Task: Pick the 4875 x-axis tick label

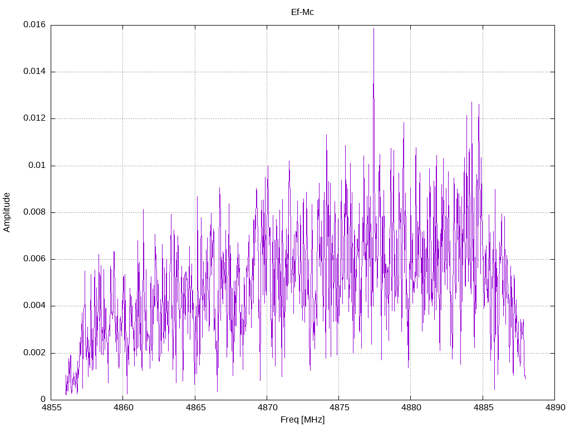Action: 338,409
